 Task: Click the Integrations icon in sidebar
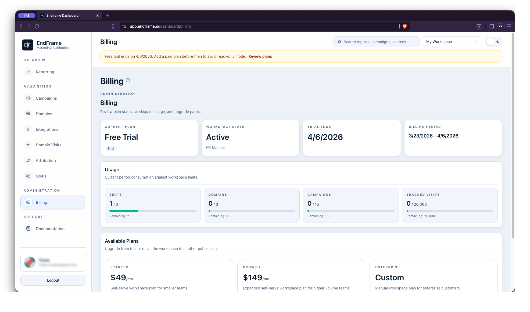28,129
